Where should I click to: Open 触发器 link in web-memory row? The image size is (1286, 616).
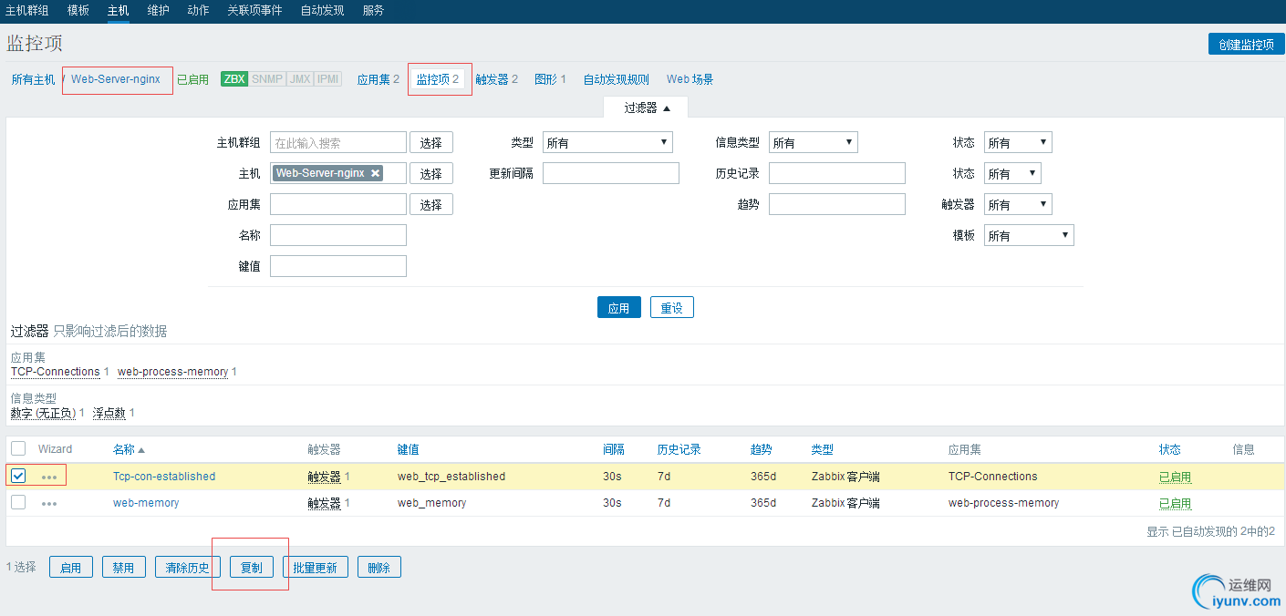(324, 502)
